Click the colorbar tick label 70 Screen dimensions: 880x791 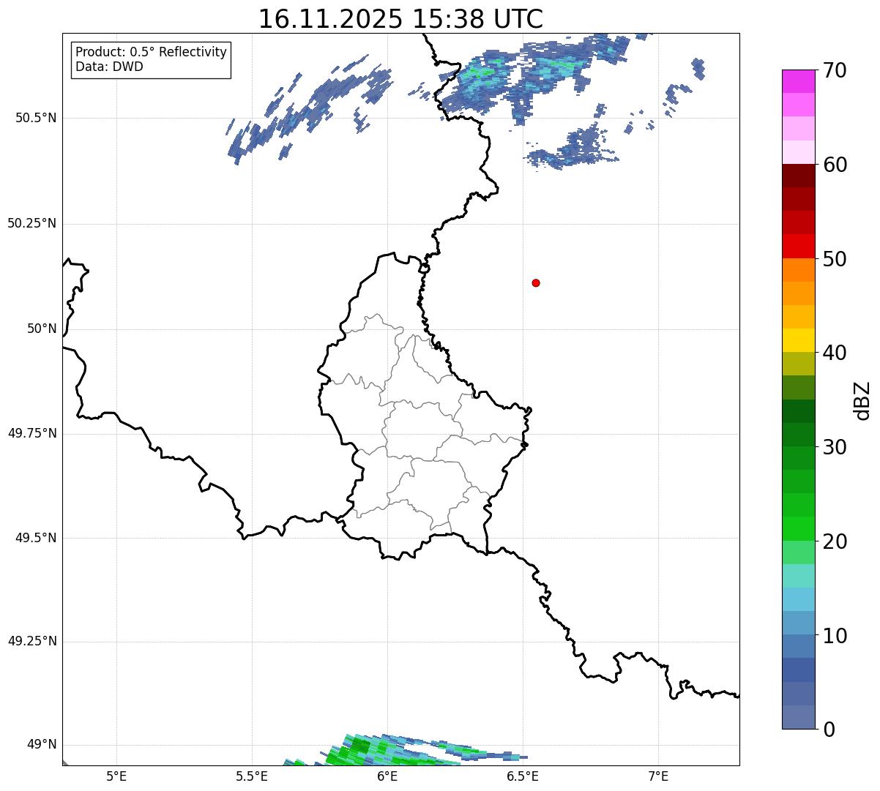[835, 70]
